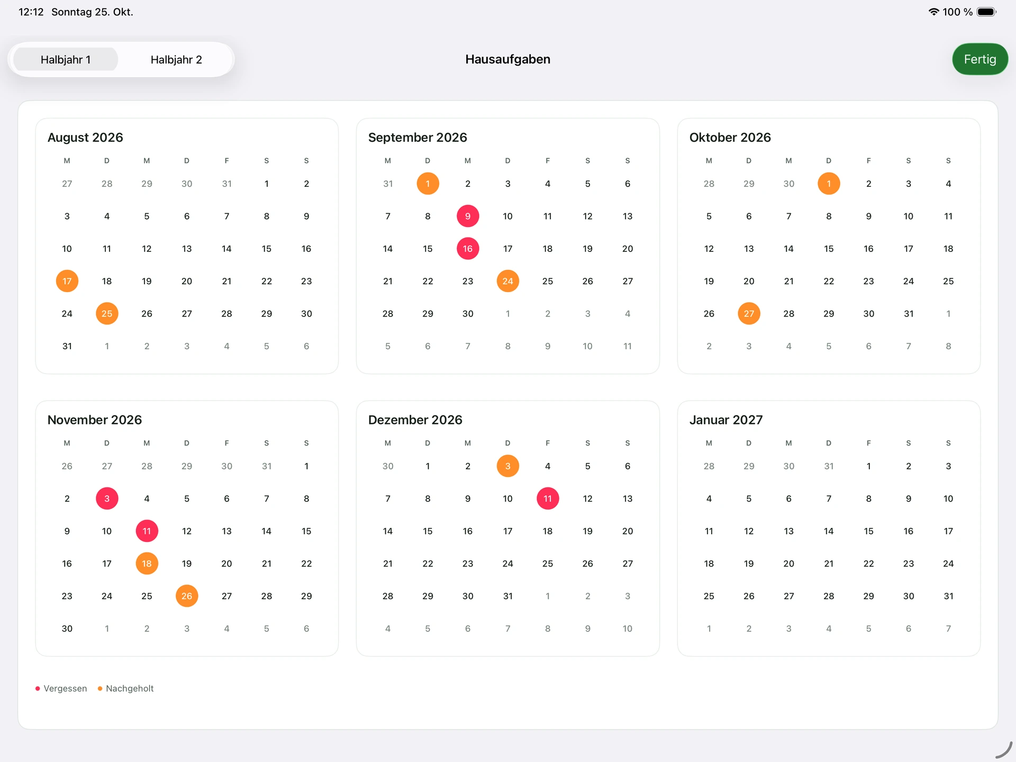
Task: Click the Januar 2027 month title
Action: tap(726, 420)
